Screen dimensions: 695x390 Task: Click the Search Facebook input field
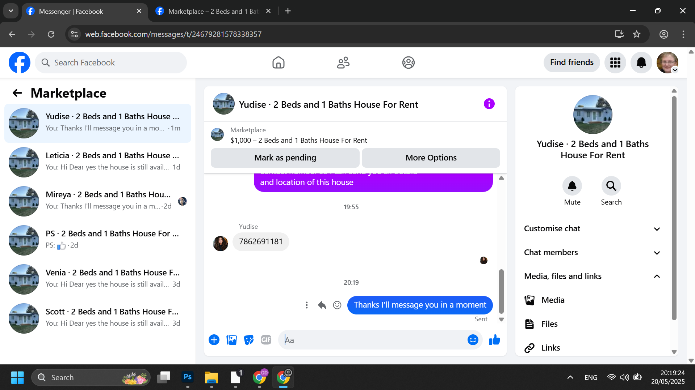click(x=111, y=63)
